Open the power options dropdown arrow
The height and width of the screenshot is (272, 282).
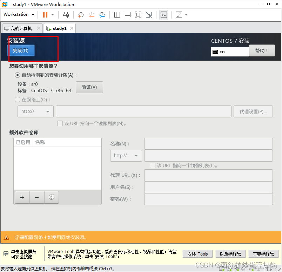53,15
